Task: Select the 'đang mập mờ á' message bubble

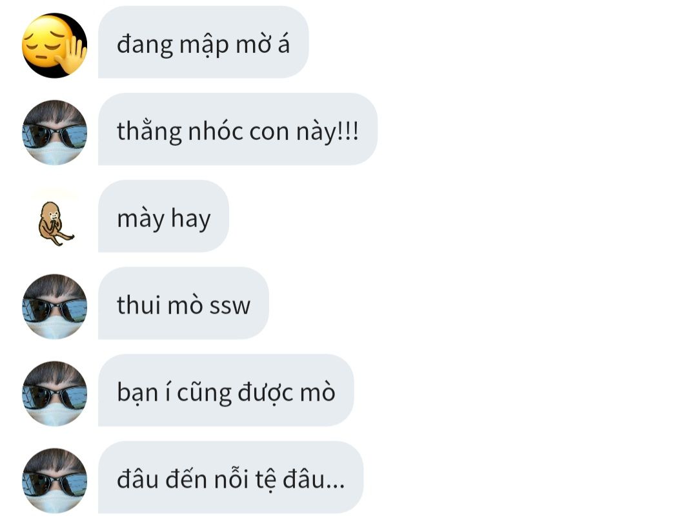Action: point(203,42)
